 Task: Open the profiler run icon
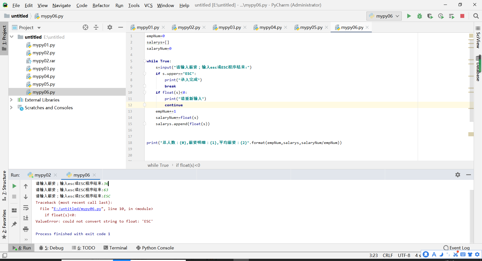(x=441, y=16)
